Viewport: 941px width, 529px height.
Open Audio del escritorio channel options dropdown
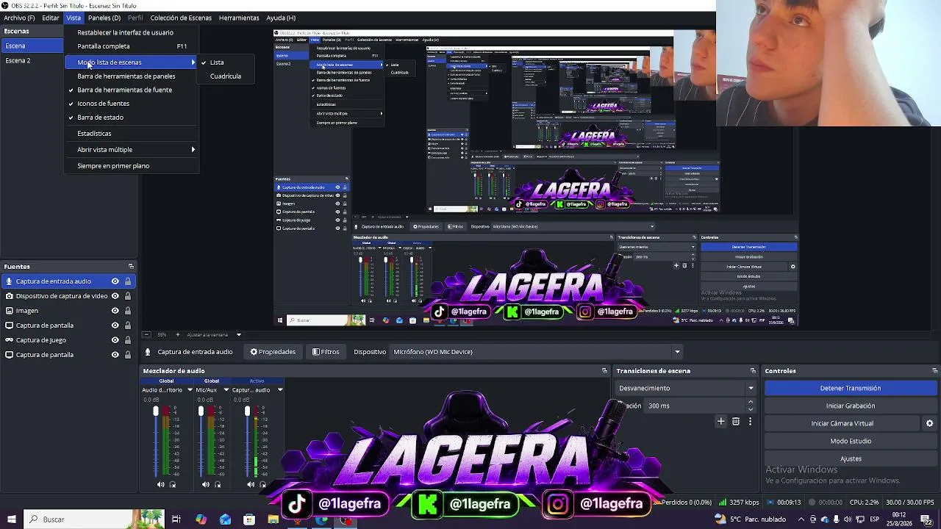[190, 390]
